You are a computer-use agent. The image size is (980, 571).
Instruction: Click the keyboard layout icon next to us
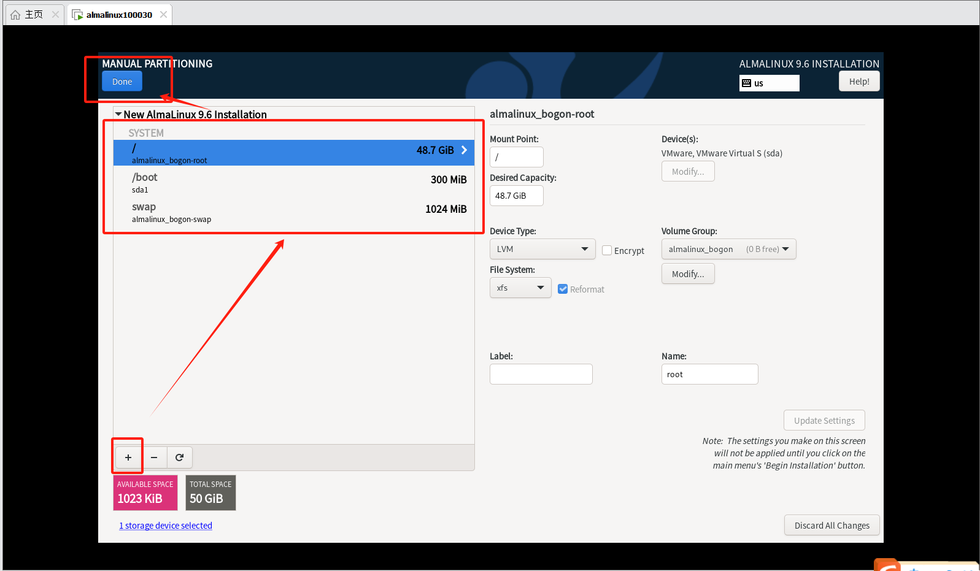[746, 83]
